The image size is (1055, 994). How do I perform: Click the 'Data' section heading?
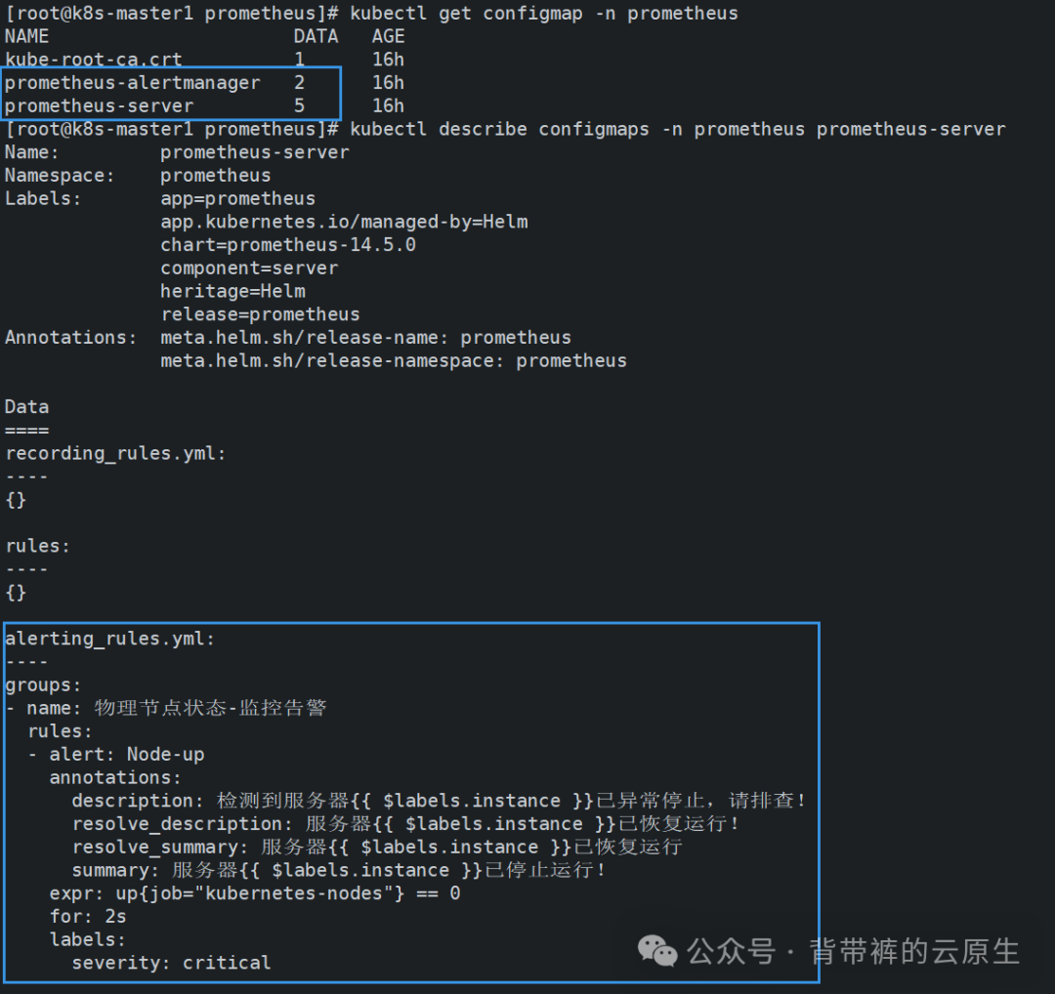click(27, 407)
